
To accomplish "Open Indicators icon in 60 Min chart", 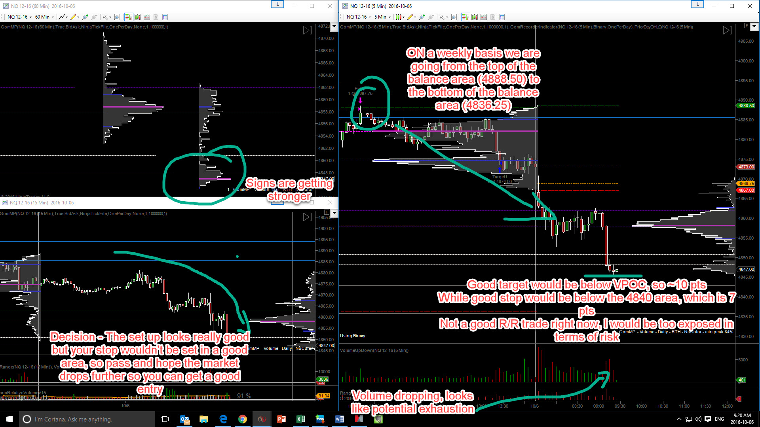I will tap(147, 17).
